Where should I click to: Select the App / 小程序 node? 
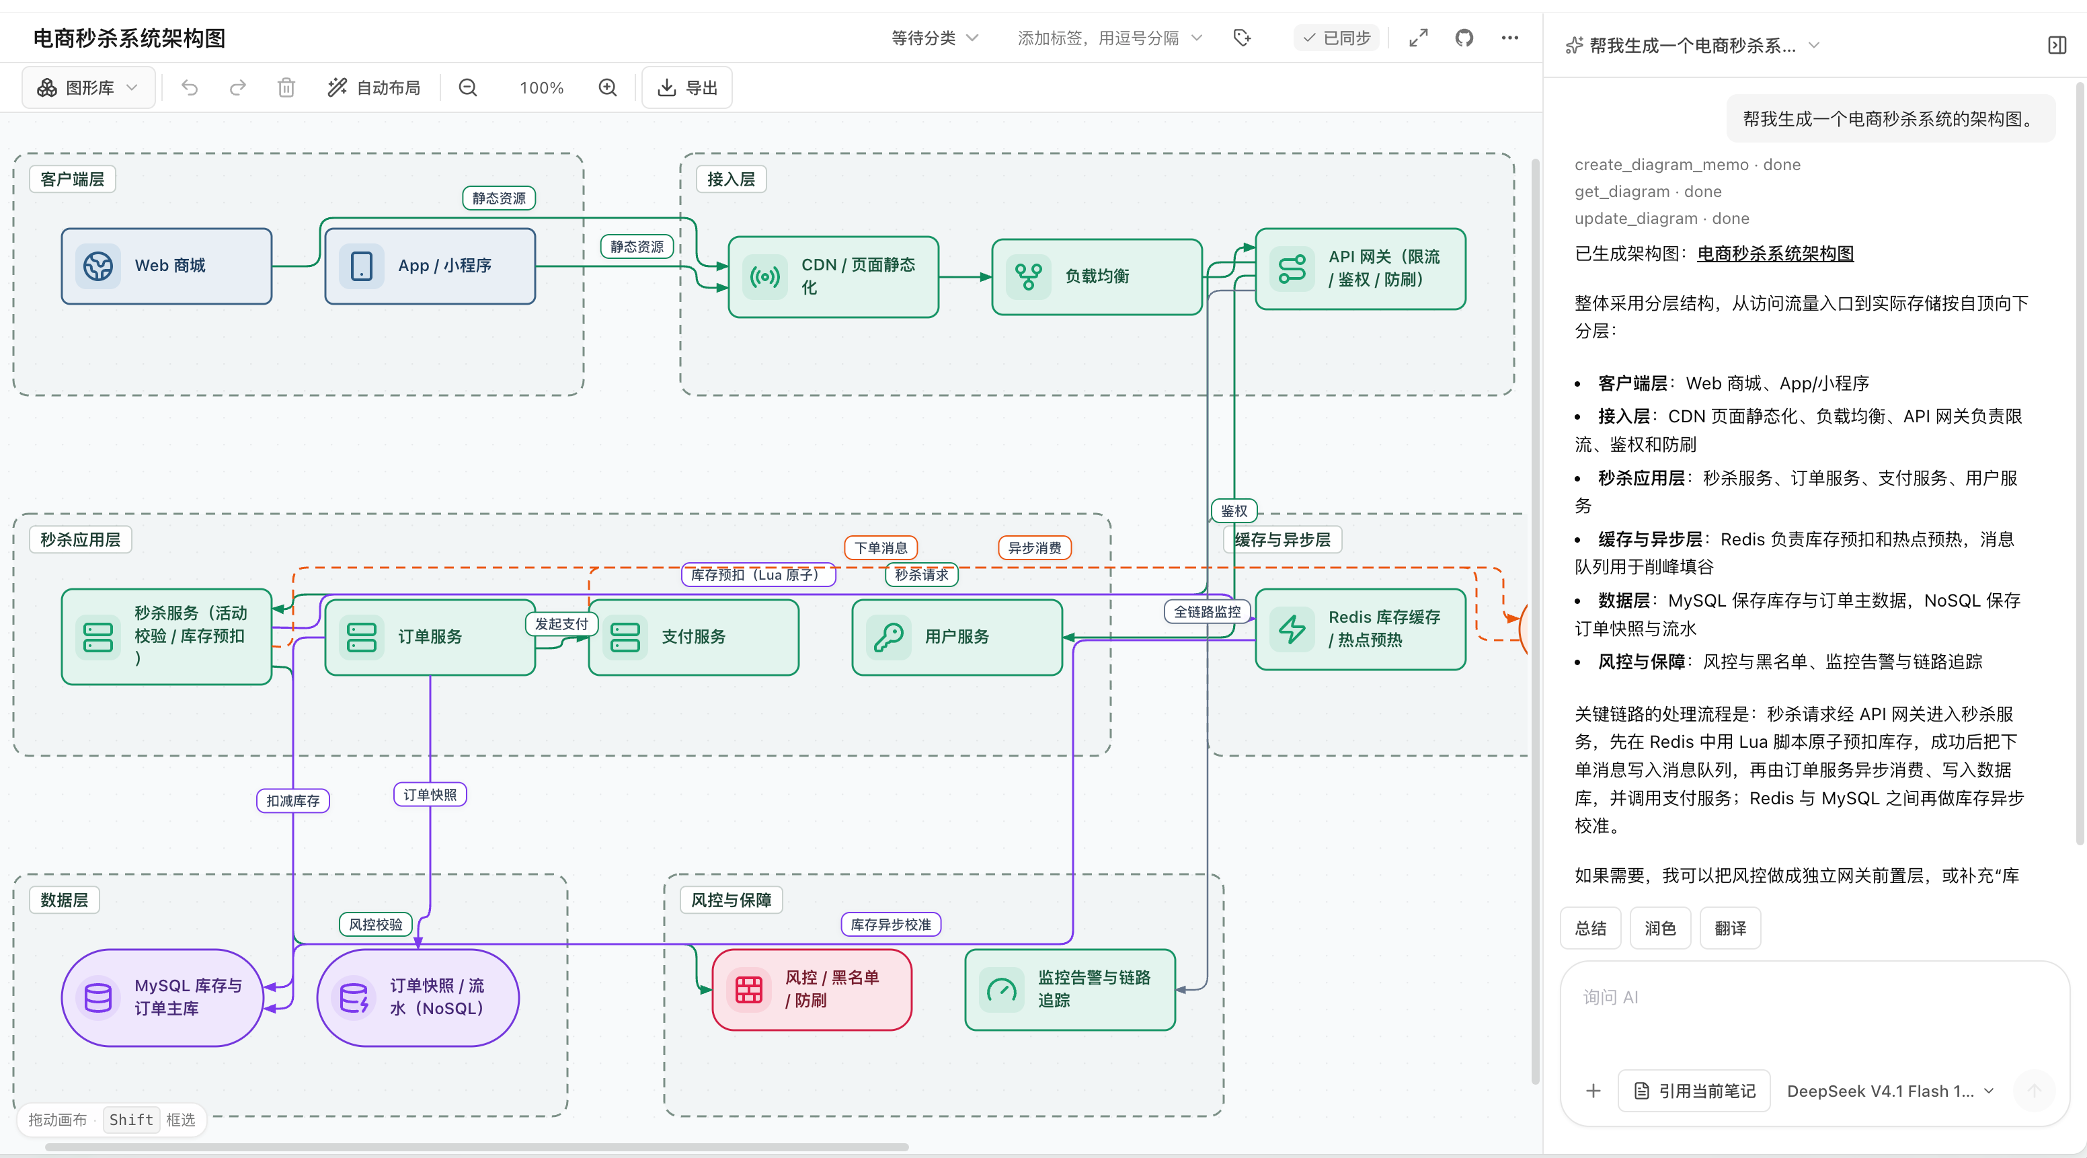click(430, 266)
